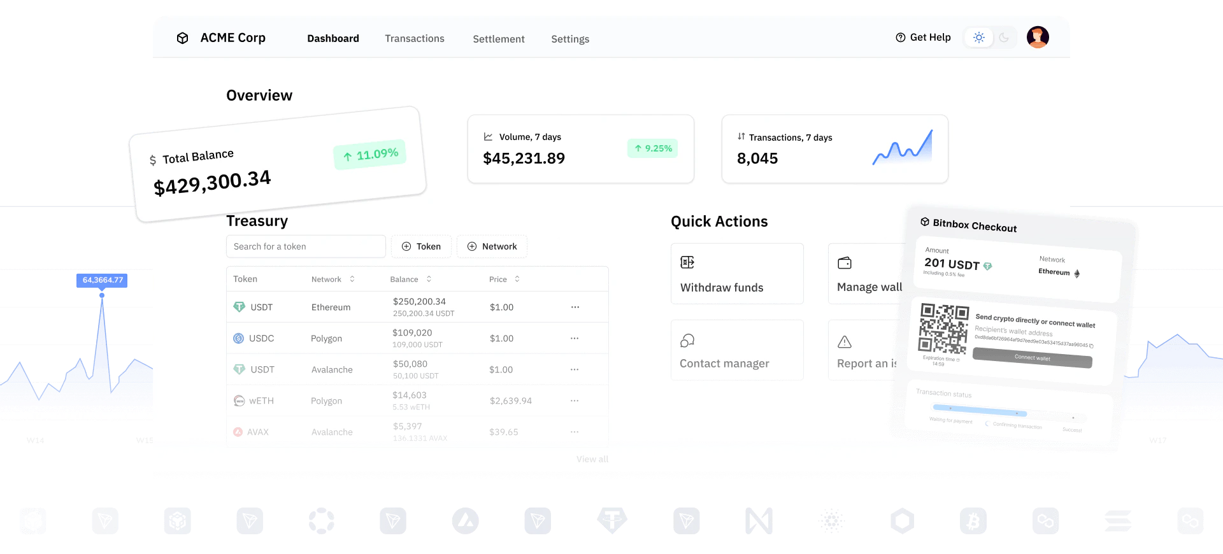Click the Get Help link
This screenshot has width=1223, height=554.
[x=923, y=38]
